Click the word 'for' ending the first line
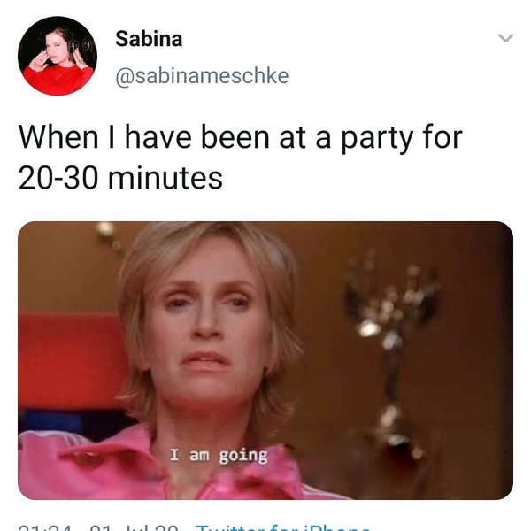The width and height of the screenshot is (531, 531). (442, 137)
